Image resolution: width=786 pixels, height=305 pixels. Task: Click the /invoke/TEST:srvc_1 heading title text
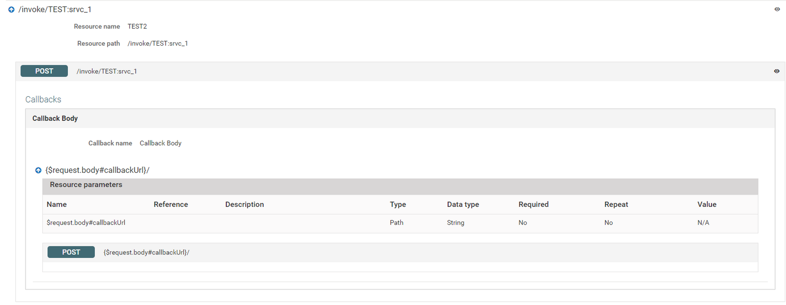tap(55, 9)
